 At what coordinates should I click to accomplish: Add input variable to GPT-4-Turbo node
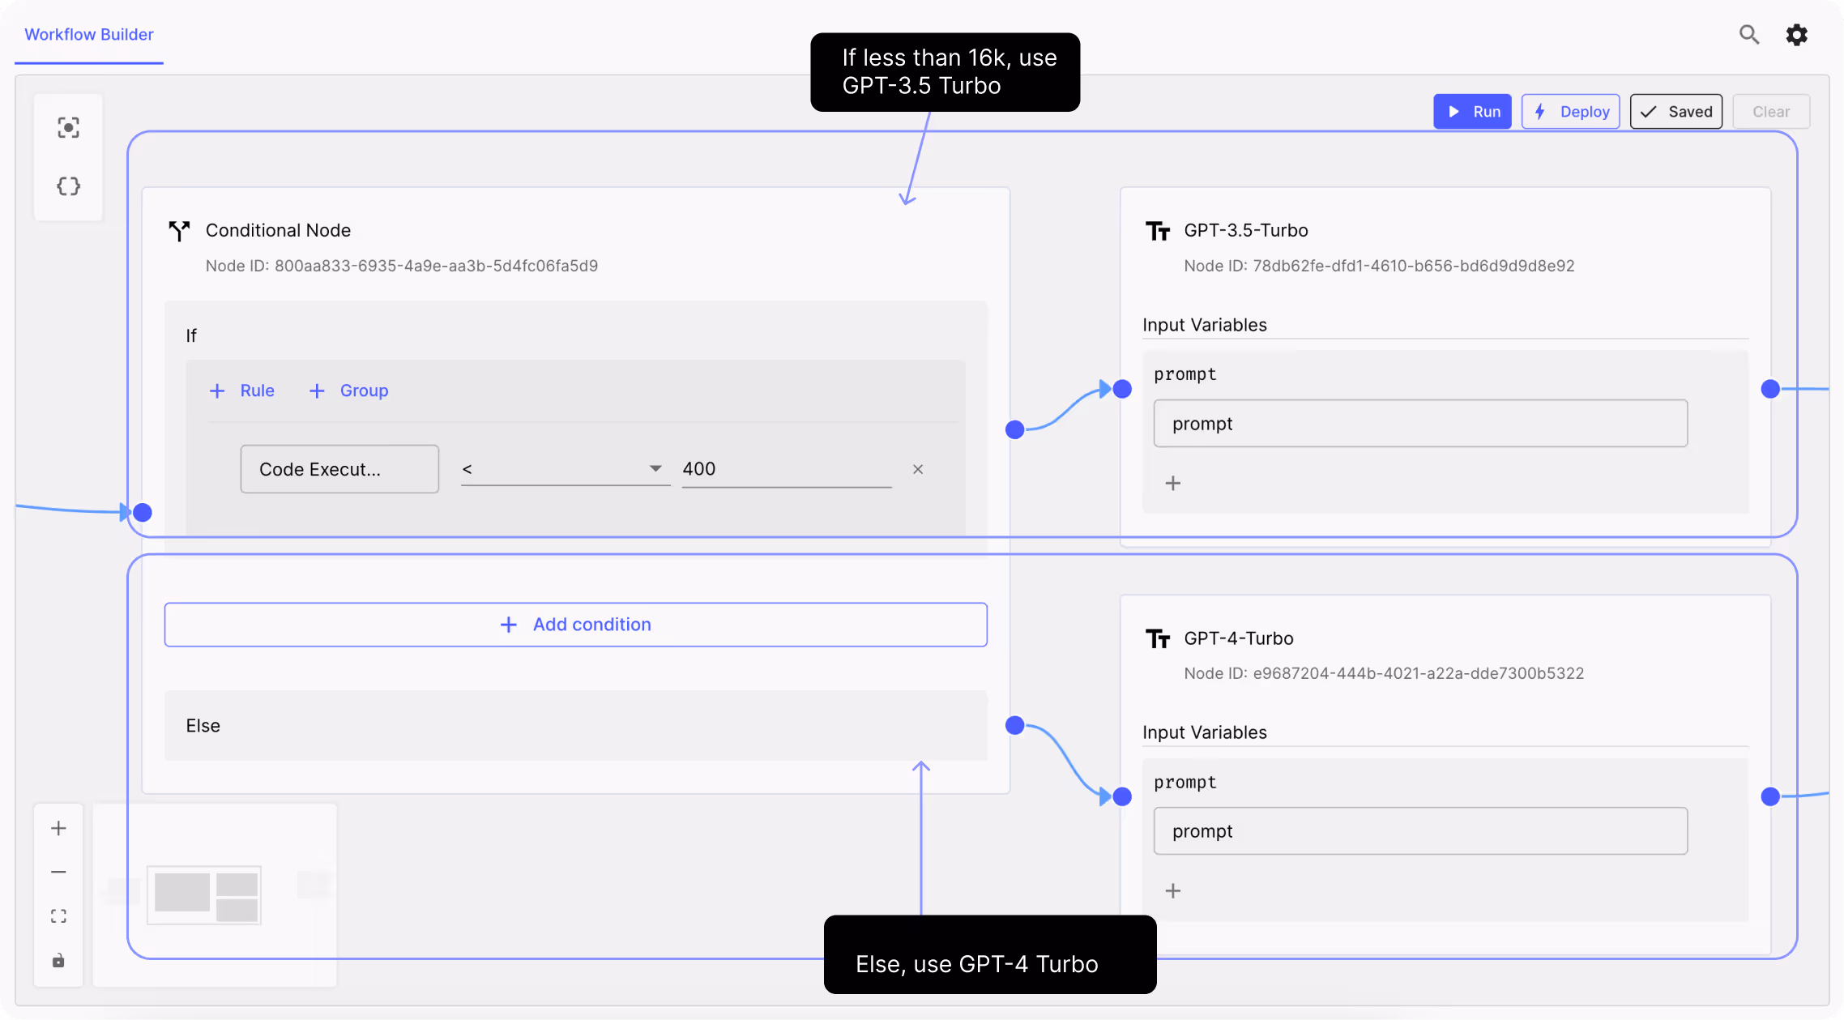pos(1172,891)
